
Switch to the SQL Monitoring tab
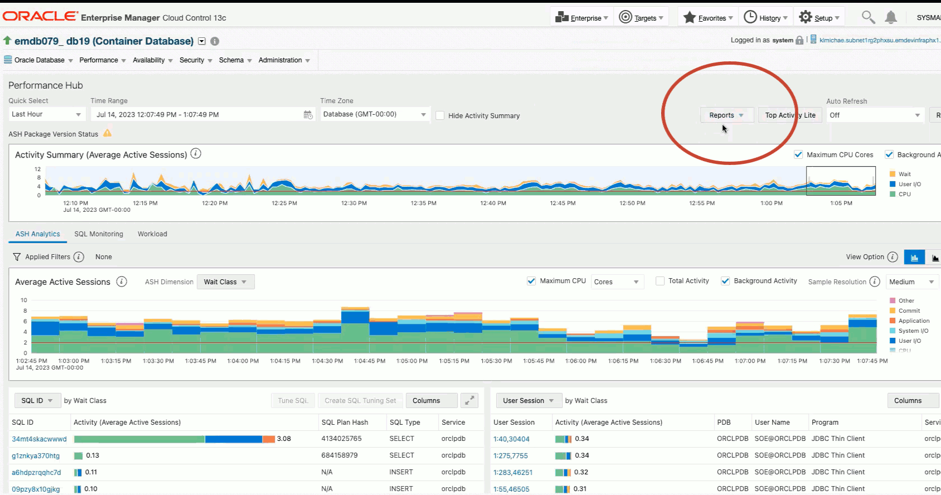point(99,234)
